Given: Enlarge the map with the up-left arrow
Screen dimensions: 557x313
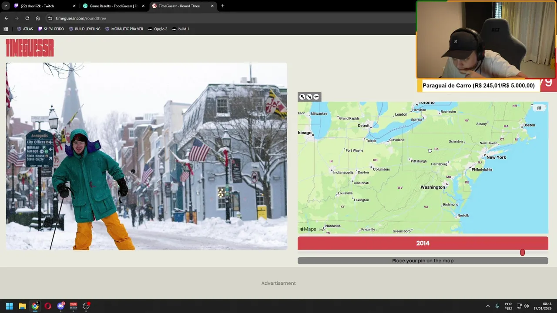Looking at the screenshot, I should click(x=302, y=97).
